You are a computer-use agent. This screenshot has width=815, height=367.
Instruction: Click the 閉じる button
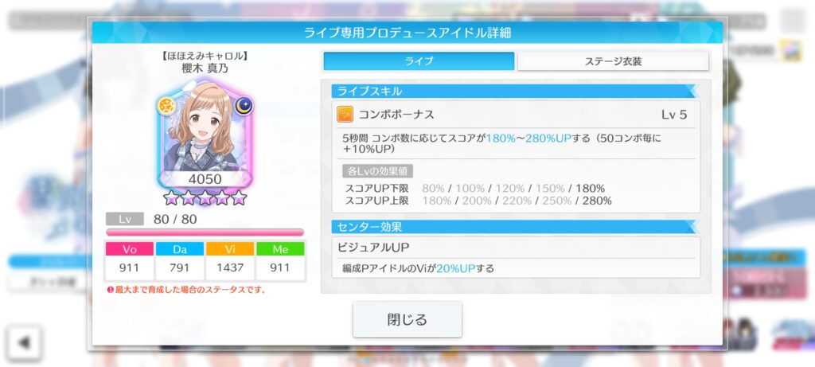(407, 319)
